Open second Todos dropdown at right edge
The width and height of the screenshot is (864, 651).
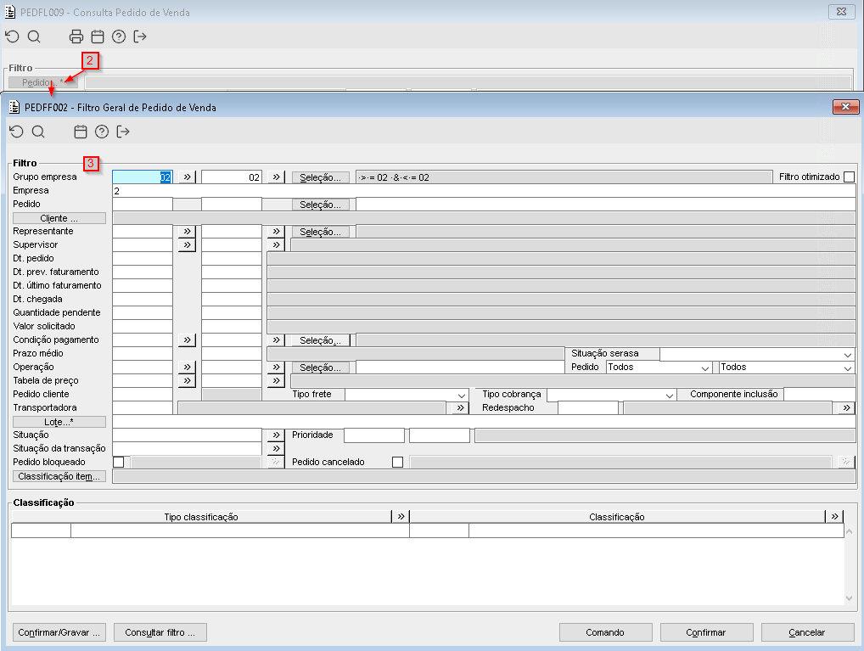pyautogui.click(x=848, y=368)
